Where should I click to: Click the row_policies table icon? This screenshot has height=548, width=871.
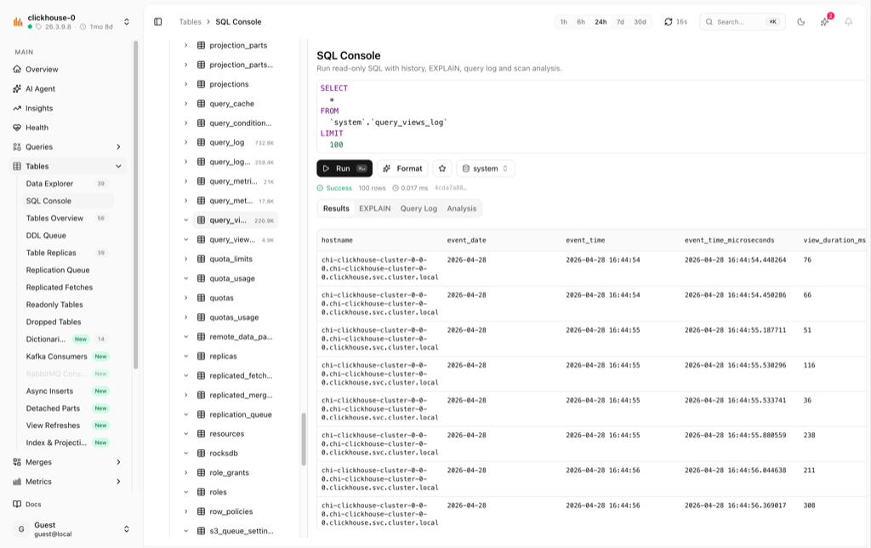[x=201, y=511]
